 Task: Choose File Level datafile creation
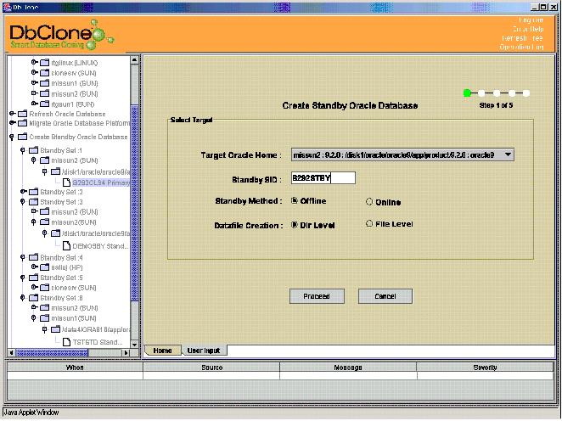(x=369, y=223)
